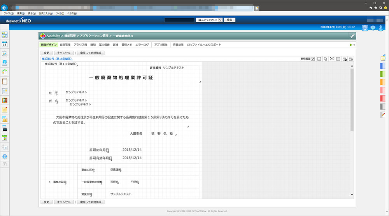This screenshot has width=389, height=216.
Task: Expand the search category dropdown (選んでください)
Action: click(209, 19)
